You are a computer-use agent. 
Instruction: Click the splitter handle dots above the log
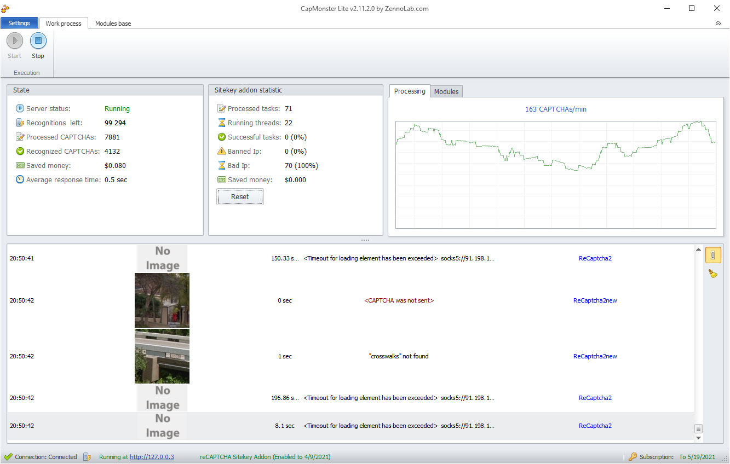pyautogui.click(x=365, y=240)
